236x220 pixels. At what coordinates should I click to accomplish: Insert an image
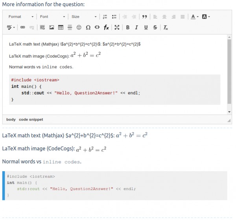(x=52, y=27)
